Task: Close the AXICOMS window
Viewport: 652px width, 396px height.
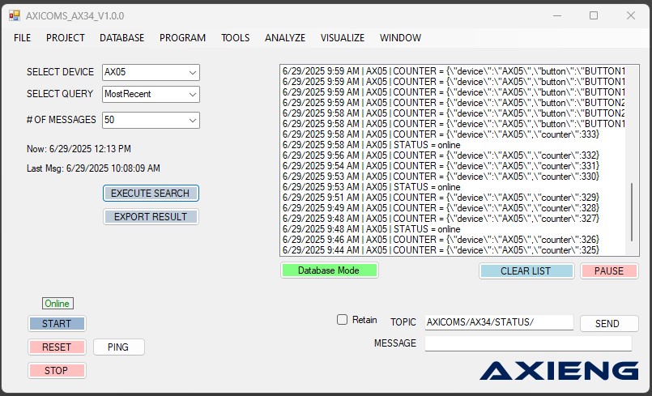Action: [x=631, y=16]
